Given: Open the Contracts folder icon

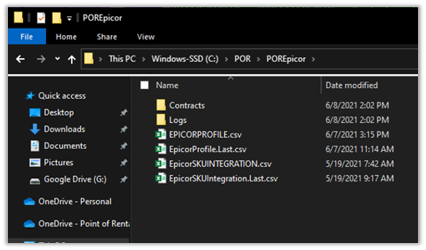Looking at the screenshot, I should pos(161,105).
